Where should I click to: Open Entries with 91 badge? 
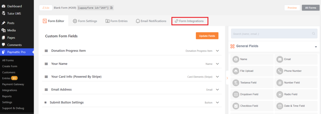click(x=10, y=78)
